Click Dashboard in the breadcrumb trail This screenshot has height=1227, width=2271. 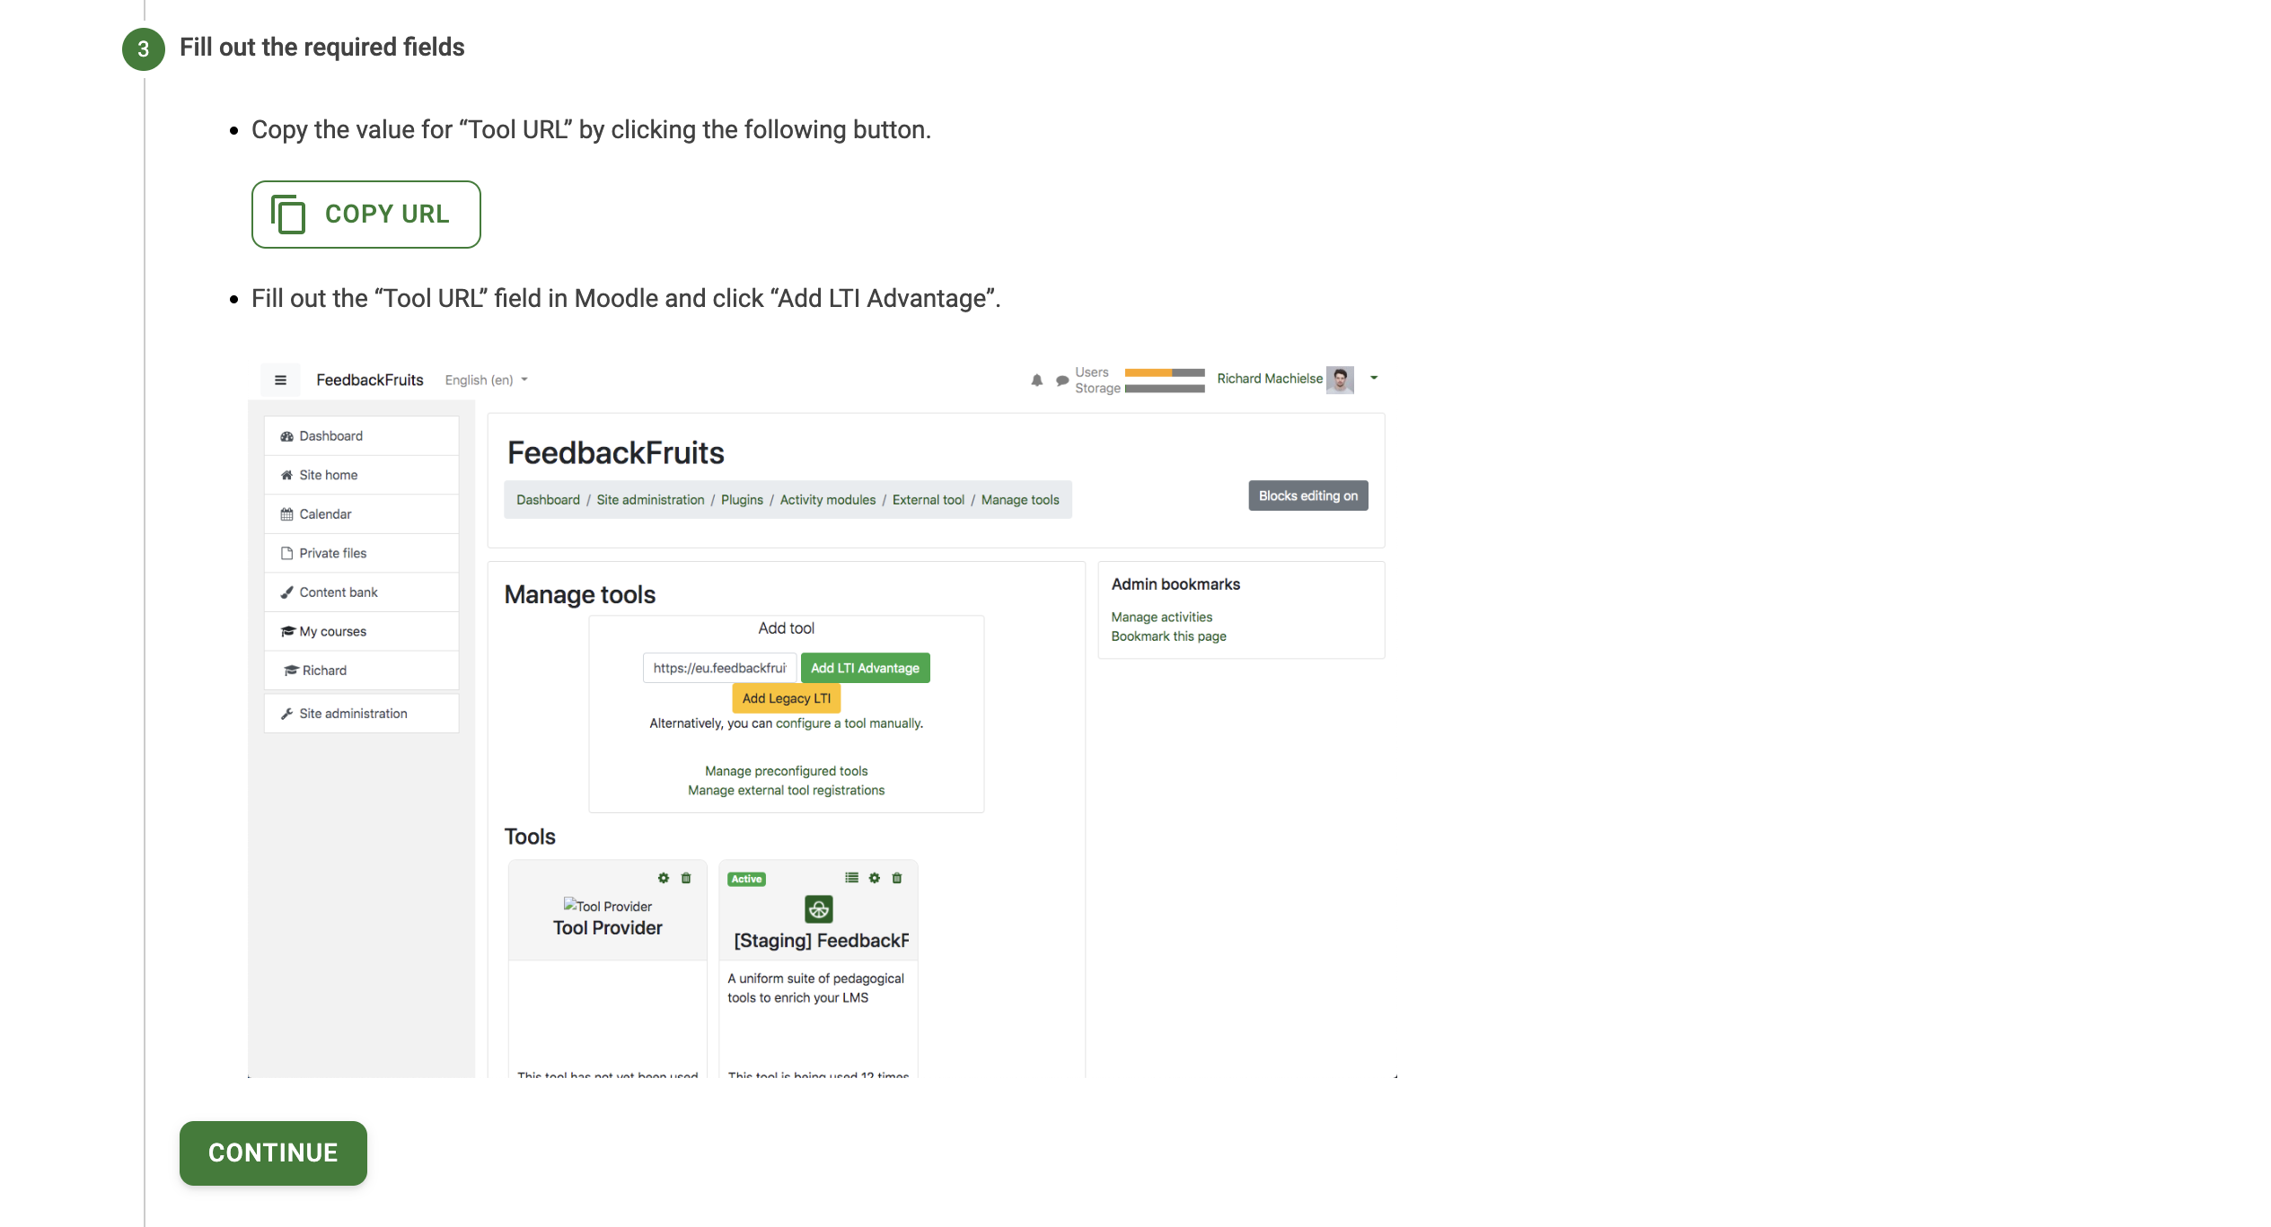click(x=548, y=500)
